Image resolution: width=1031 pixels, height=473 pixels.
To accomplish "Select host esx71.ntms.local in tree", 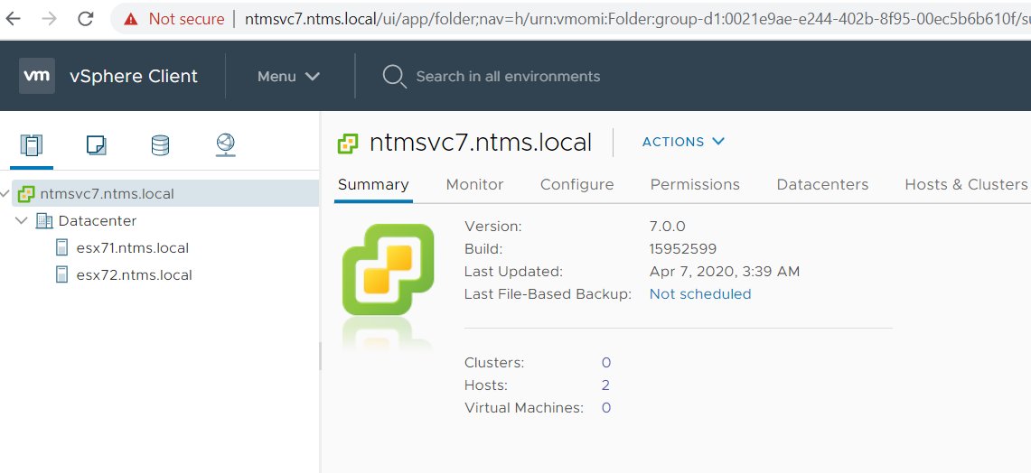I will [x=133, y=247].
